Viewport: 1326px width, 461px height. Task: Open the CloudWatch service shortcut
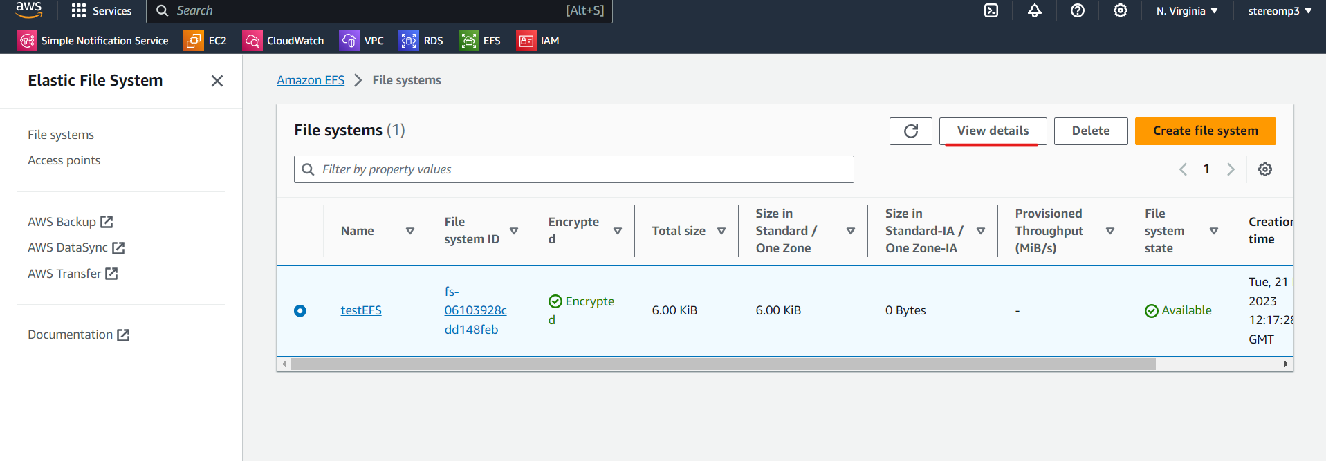pyautogui.click(x=283, y=41)
